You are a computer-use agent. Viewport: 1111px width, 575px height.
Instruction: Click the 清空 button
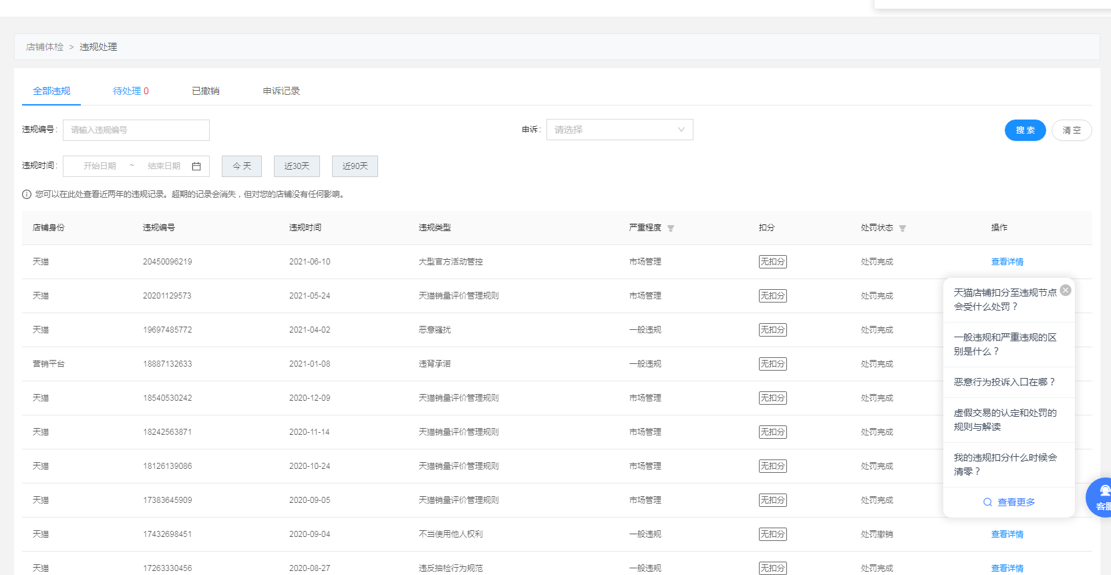click(x=1072, y=130)
